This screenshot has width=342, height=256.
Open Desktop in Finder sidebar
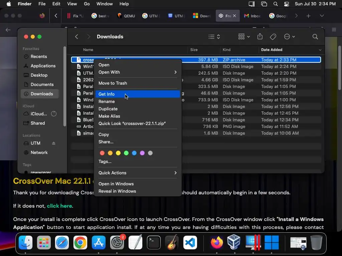(40, 75)
